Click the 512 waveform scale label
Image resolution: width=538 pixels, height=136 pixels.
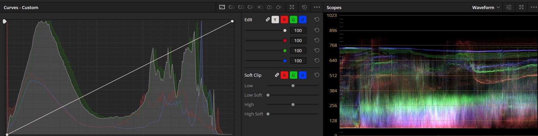tap(333, 75)
